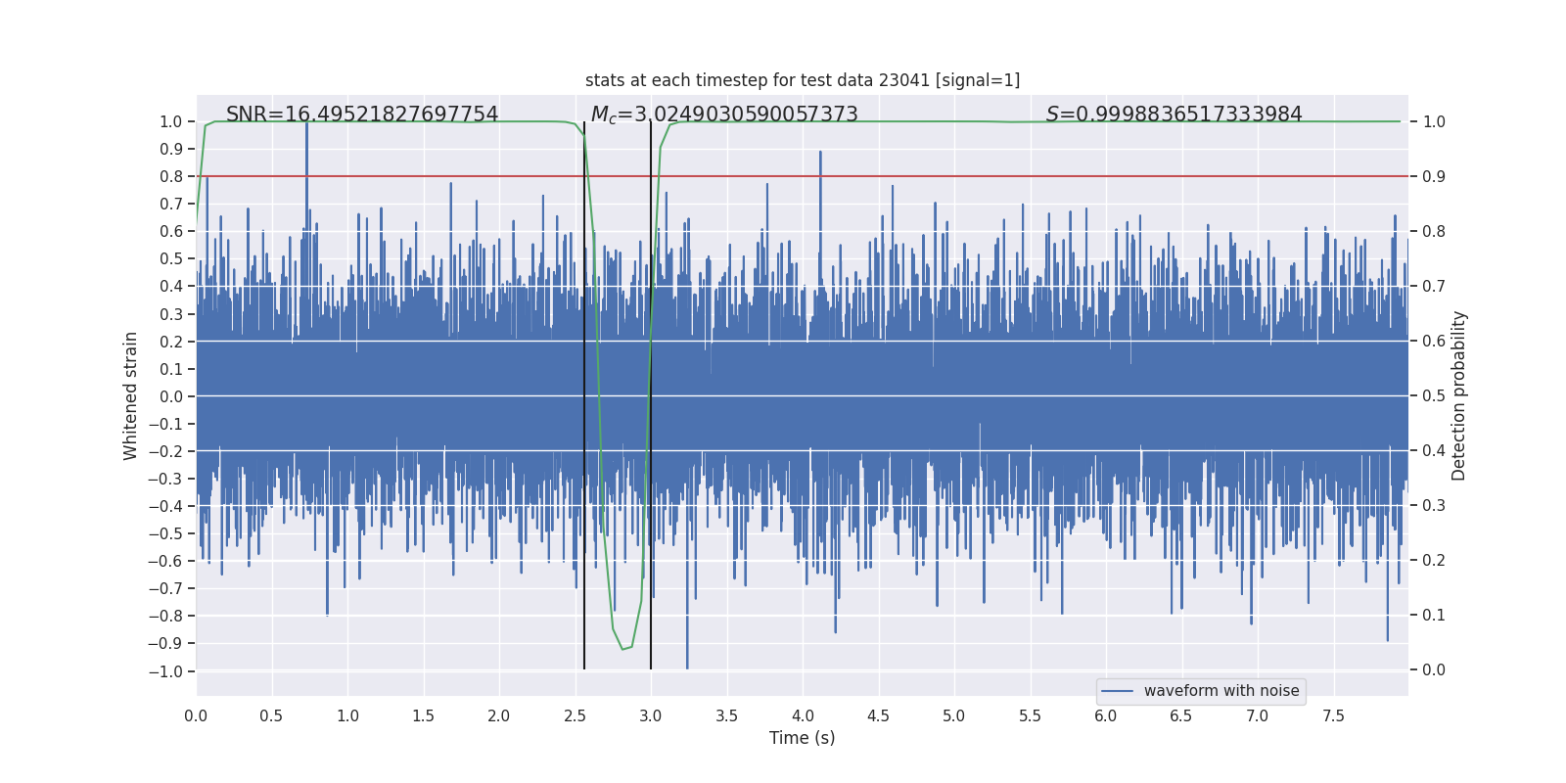
Task: Select the 'Time (s)' axis label
Action: [x=803, y=738]
